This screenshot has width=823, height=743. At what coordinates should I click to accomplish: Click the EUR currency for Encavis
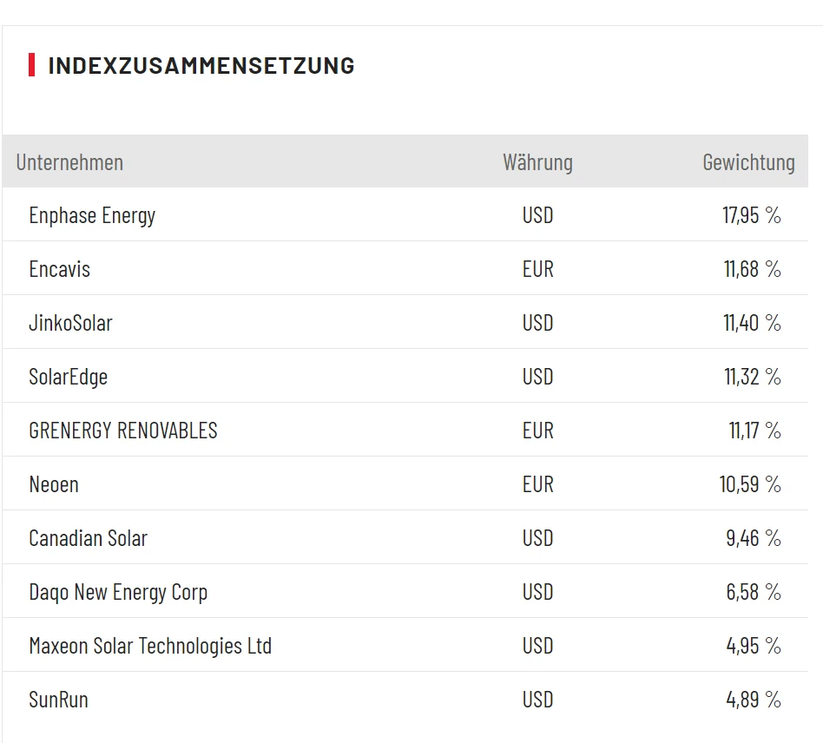coord(537,269)
